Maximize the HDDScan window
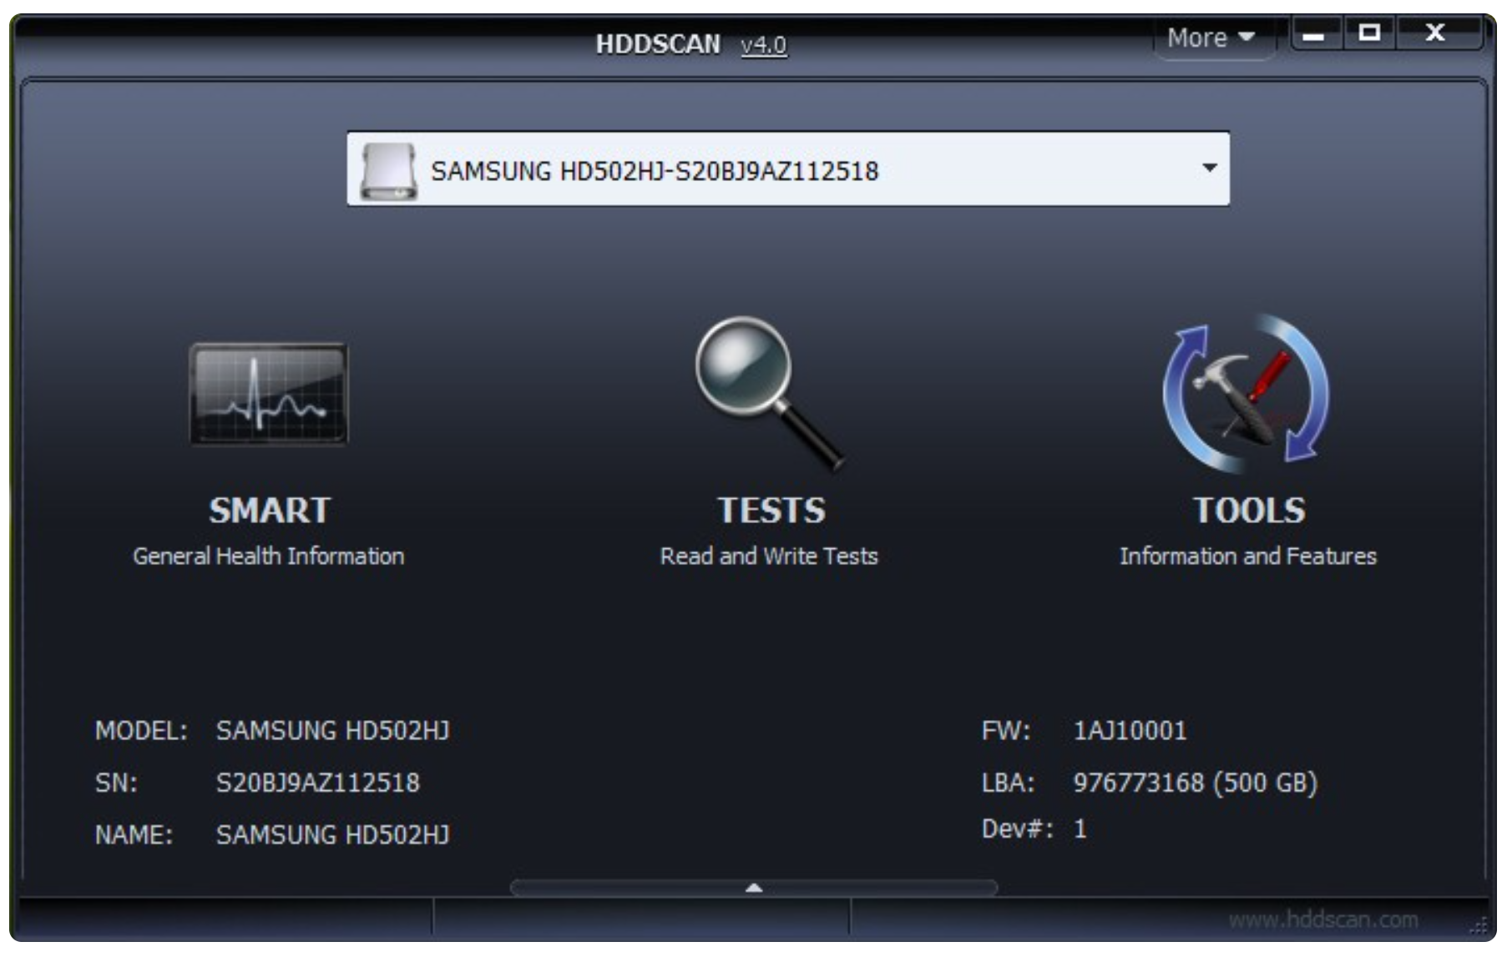The width and height of the screenshot is (1507, 957). coord(1369,34)
